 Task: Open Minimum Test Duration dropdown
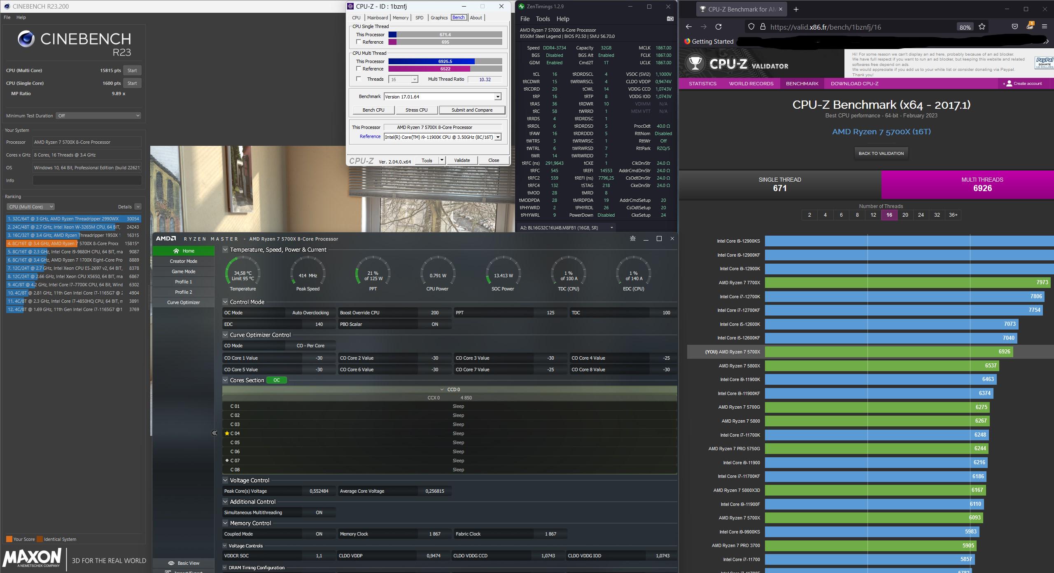pos(99,116)
